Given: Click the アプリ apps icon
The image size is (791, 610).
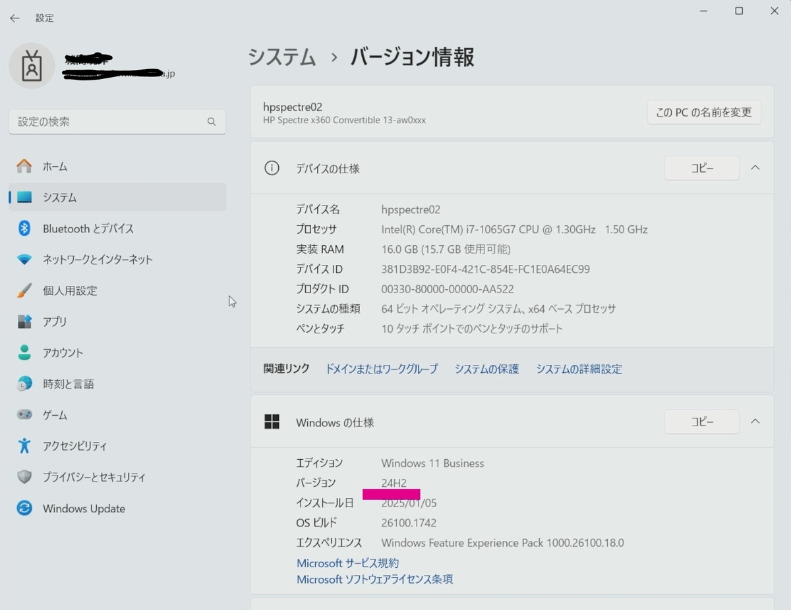Looking at the screenshot, I should (x=24, y=321).
